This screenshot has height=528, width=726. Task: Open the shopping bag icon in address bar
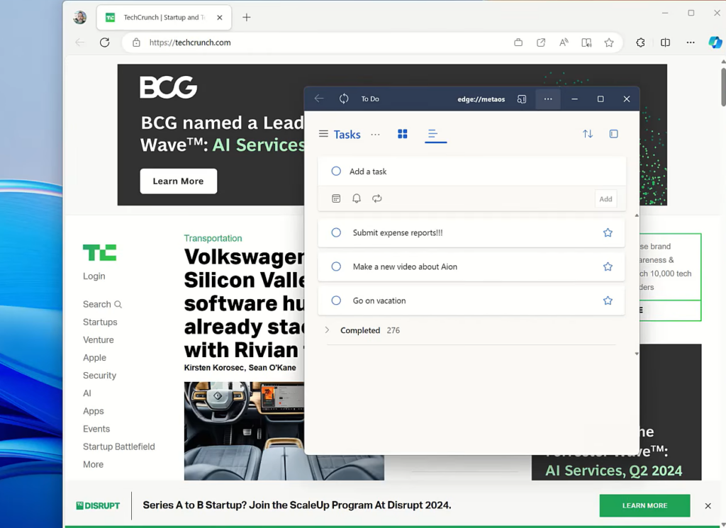518,43
